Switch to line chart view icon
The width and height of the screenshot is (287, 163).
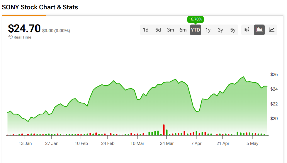(272, 30)
